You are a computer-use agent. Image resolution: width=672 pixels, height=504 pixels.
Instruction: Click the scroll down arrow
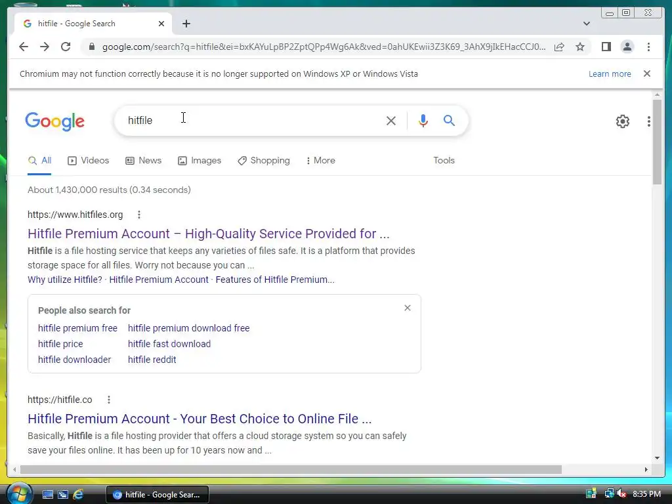click(657, 458)
